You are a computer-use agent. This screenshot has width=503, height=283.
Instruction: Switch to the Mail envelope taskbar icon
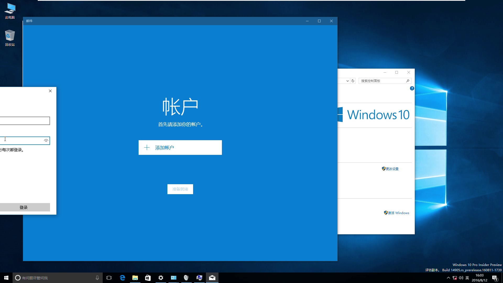pos(212,278)
